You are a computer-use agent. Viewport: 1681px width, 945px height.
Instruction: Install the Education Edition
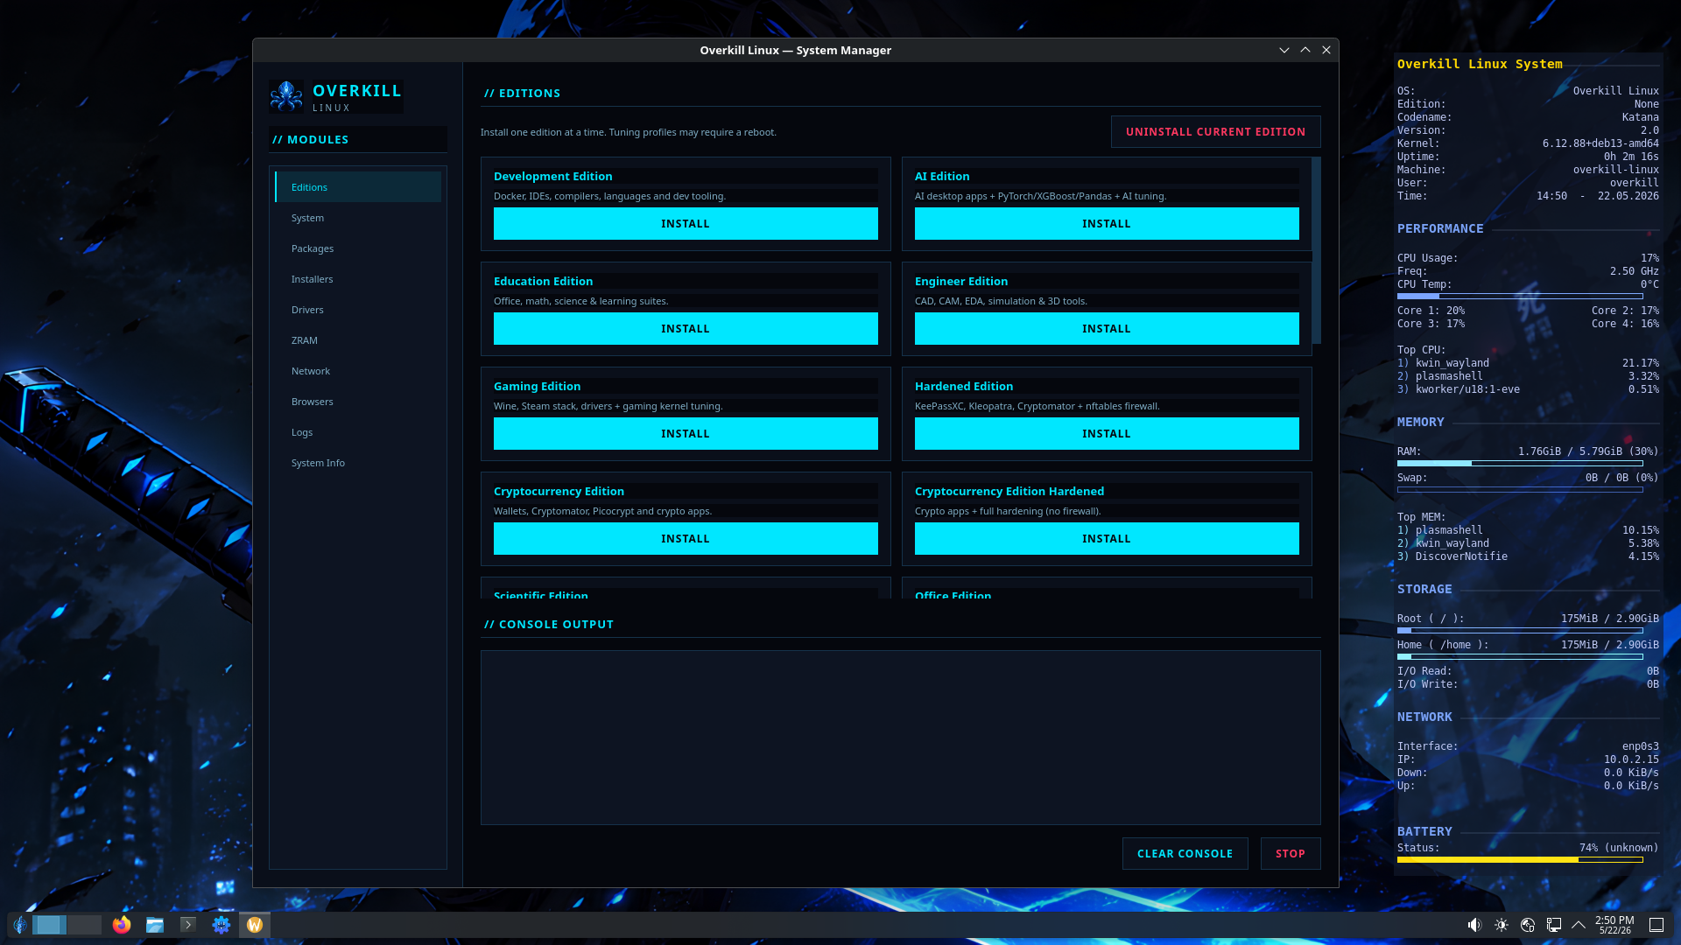686,328
